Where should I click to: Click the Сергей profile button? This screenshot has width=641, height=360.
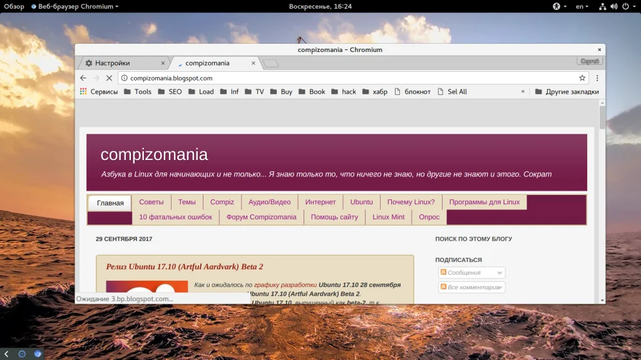590,61
